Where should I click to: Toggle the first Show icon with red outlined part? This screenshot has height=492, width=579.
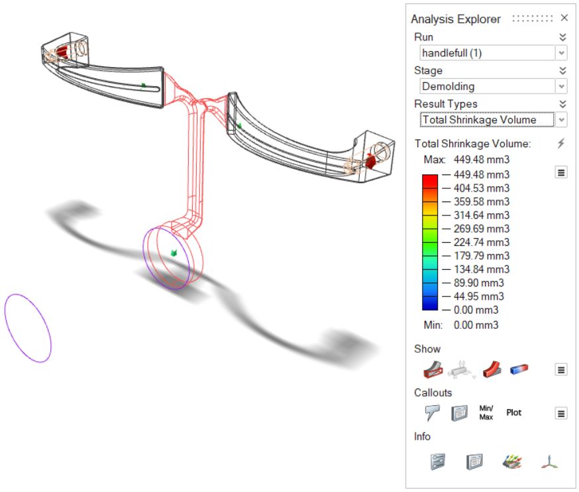pyautogui.click(x=433, y=369)
